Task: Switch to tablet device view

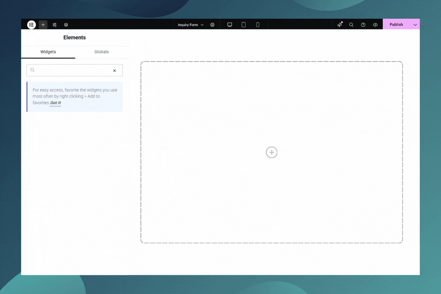Action: (x=243, y=25)
